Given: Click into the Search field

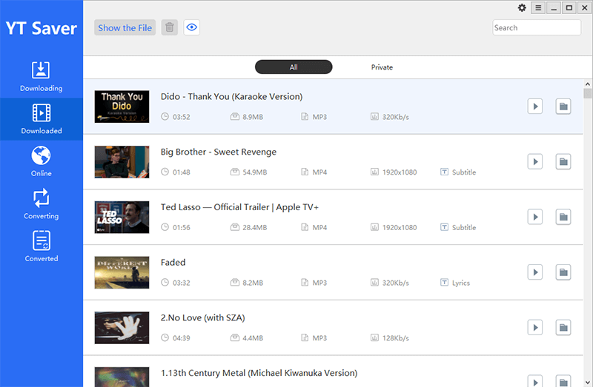Looking at the screenshot, I should click(536, 27).
